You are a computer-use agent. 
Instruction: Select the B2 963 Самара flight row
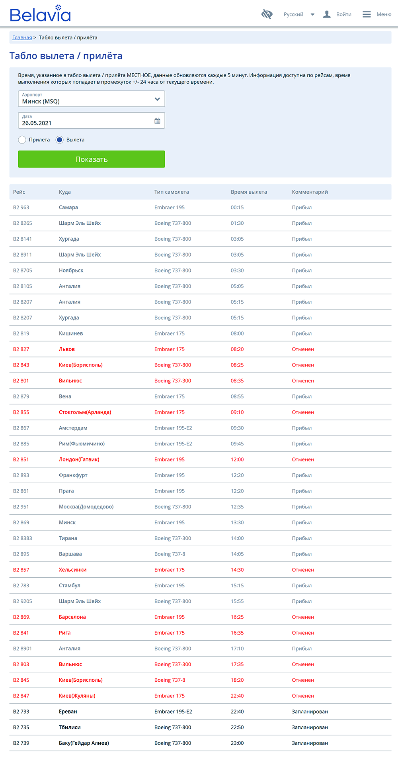tap(68, 208)
